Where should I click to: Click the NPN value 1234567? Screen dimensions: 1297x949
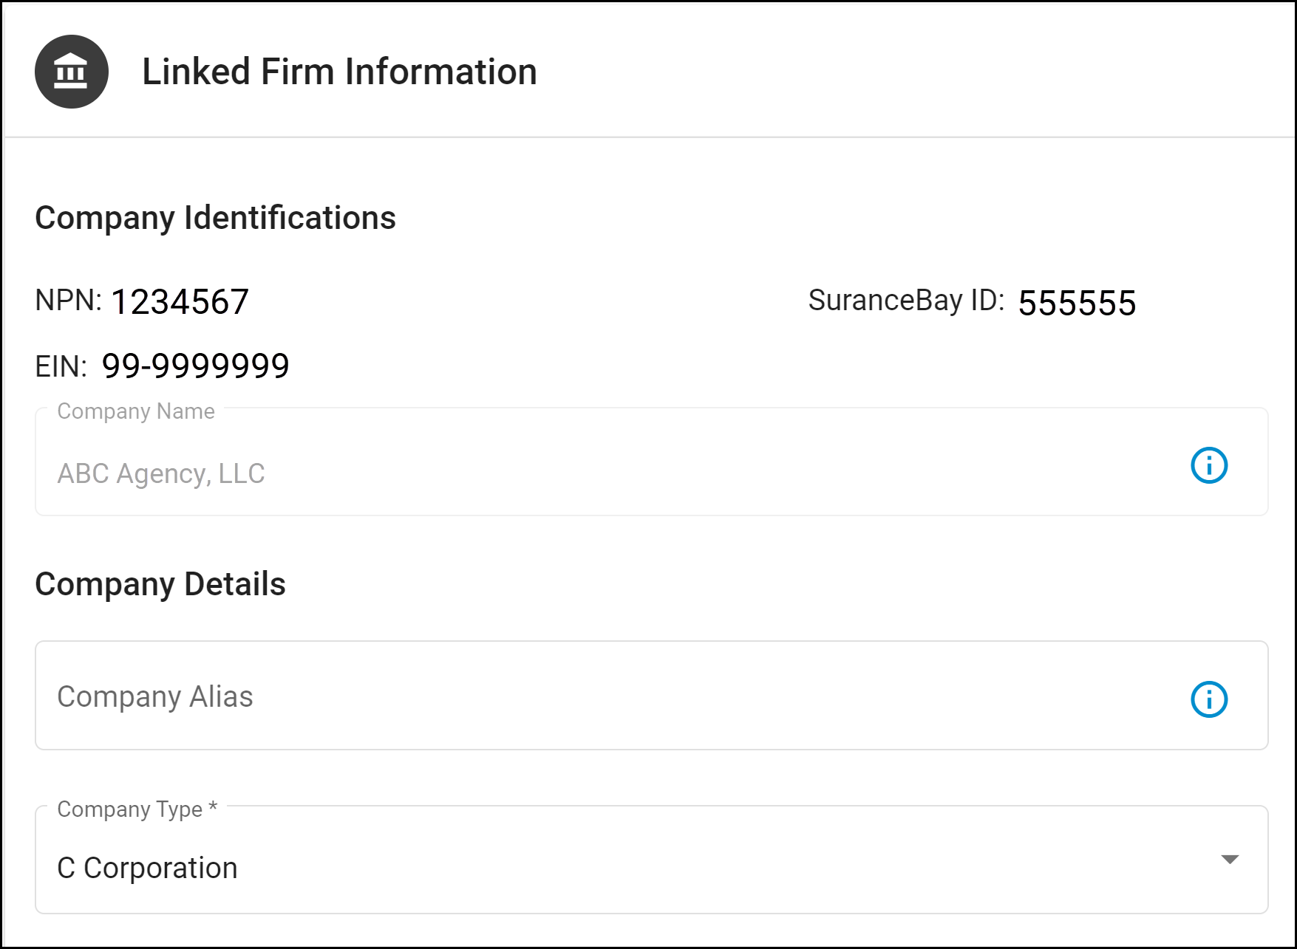tap(180, 302)
